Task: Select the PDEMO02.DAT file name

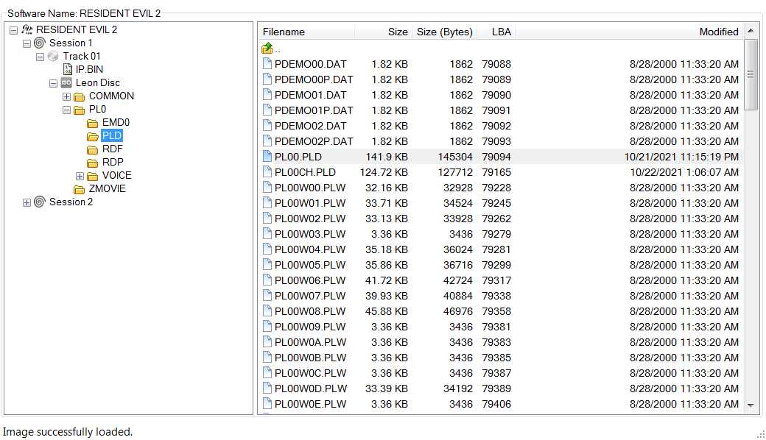Action: 310,126
